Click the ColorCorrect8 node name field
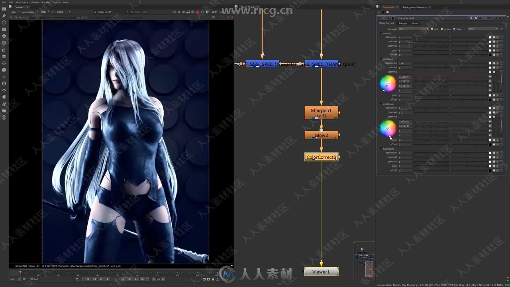 tap(432, 18)
